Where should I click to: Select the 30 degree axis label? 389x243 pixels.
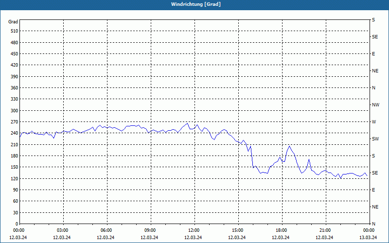click(16, 212)
